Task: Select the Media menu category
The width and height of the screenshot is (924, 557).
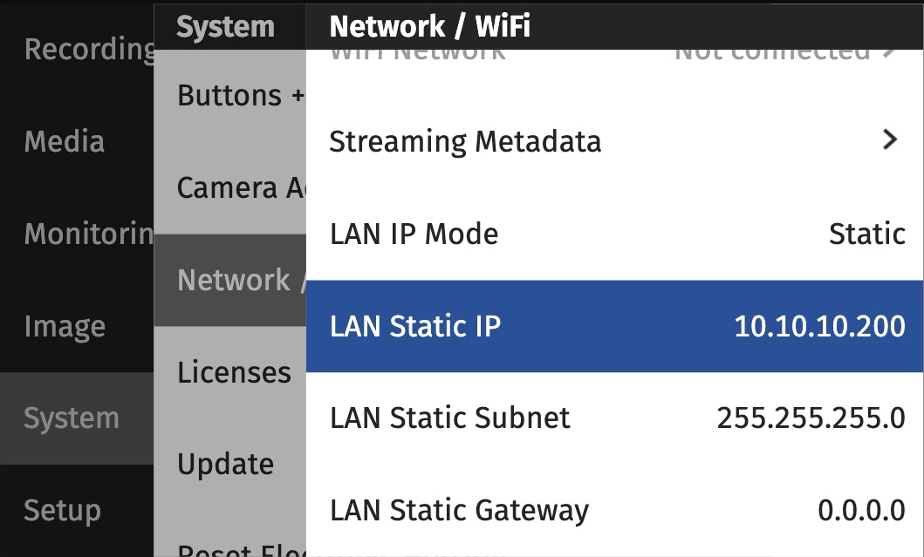Action: point(65,141)
